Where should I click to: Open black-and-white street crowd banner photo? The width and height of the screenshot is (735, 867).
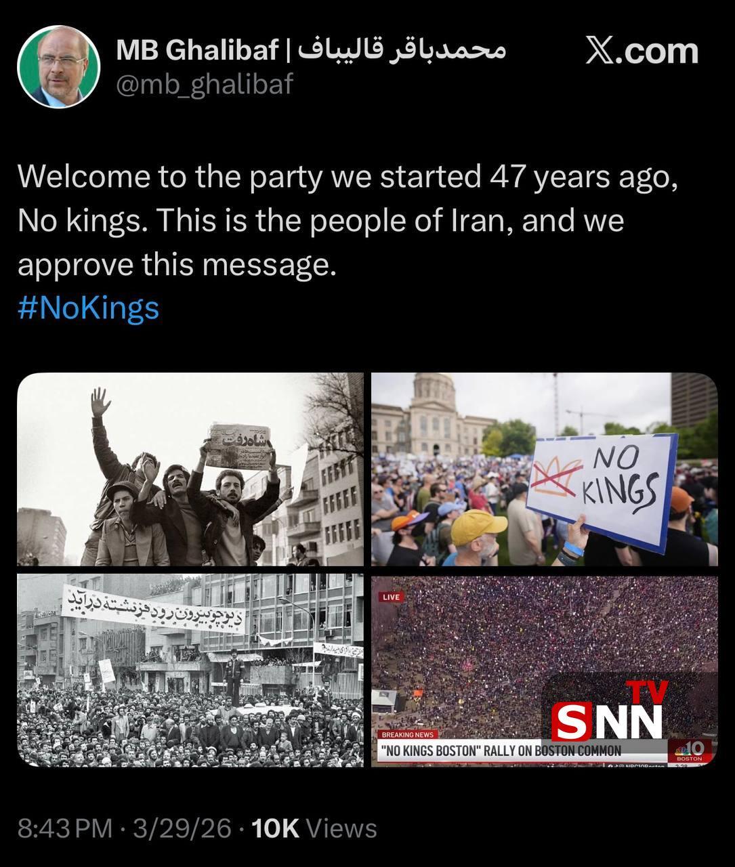coord(190,671)
